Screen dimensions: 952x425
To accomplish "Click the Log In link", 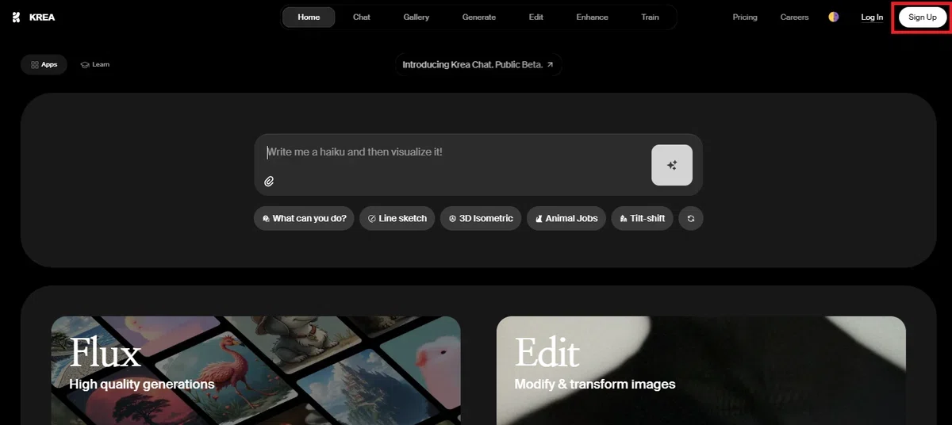I will tap(872, 17).
